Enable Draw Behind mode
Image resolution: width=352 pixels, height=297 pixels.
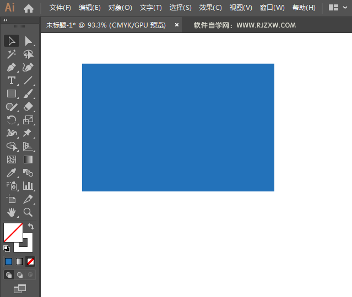pyautogui.click(x=20, y=275)
